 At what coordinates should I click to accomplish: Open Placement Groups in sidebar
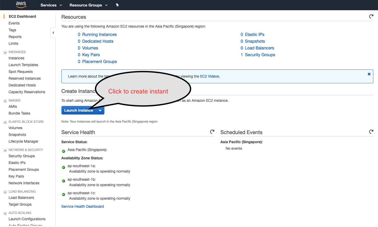coord(24,169)
